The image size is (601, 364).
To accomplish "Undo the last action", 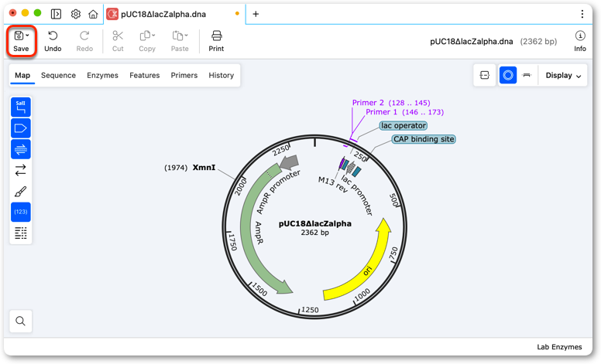I will [53, 41].
